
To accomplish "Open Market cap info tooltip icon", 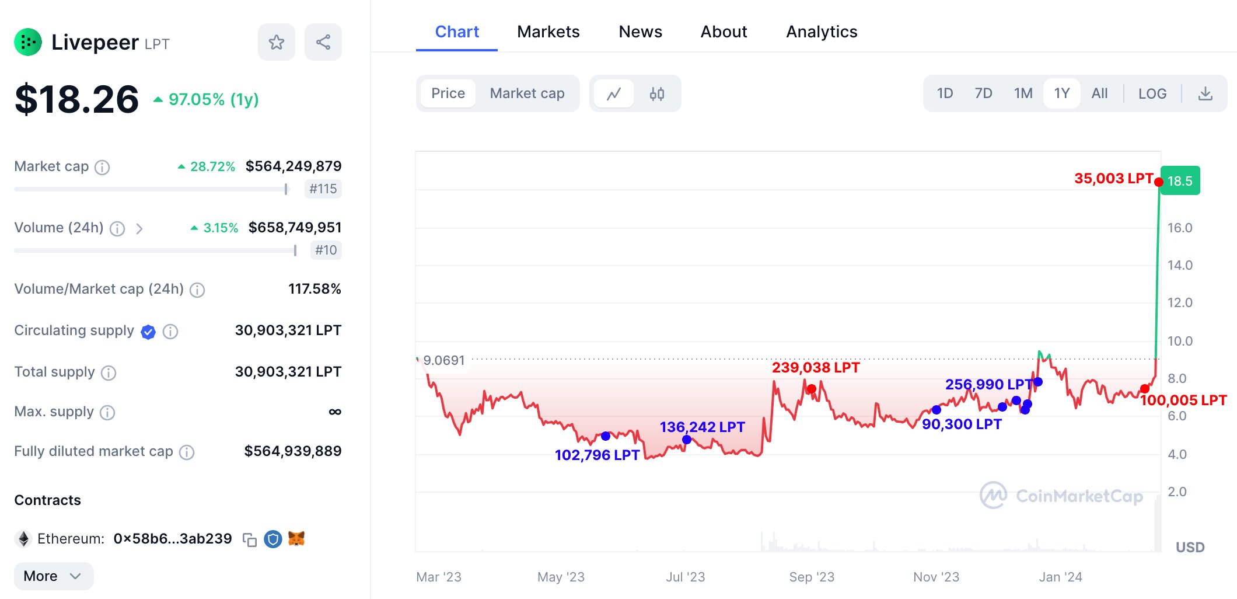I will click(102, 168).
